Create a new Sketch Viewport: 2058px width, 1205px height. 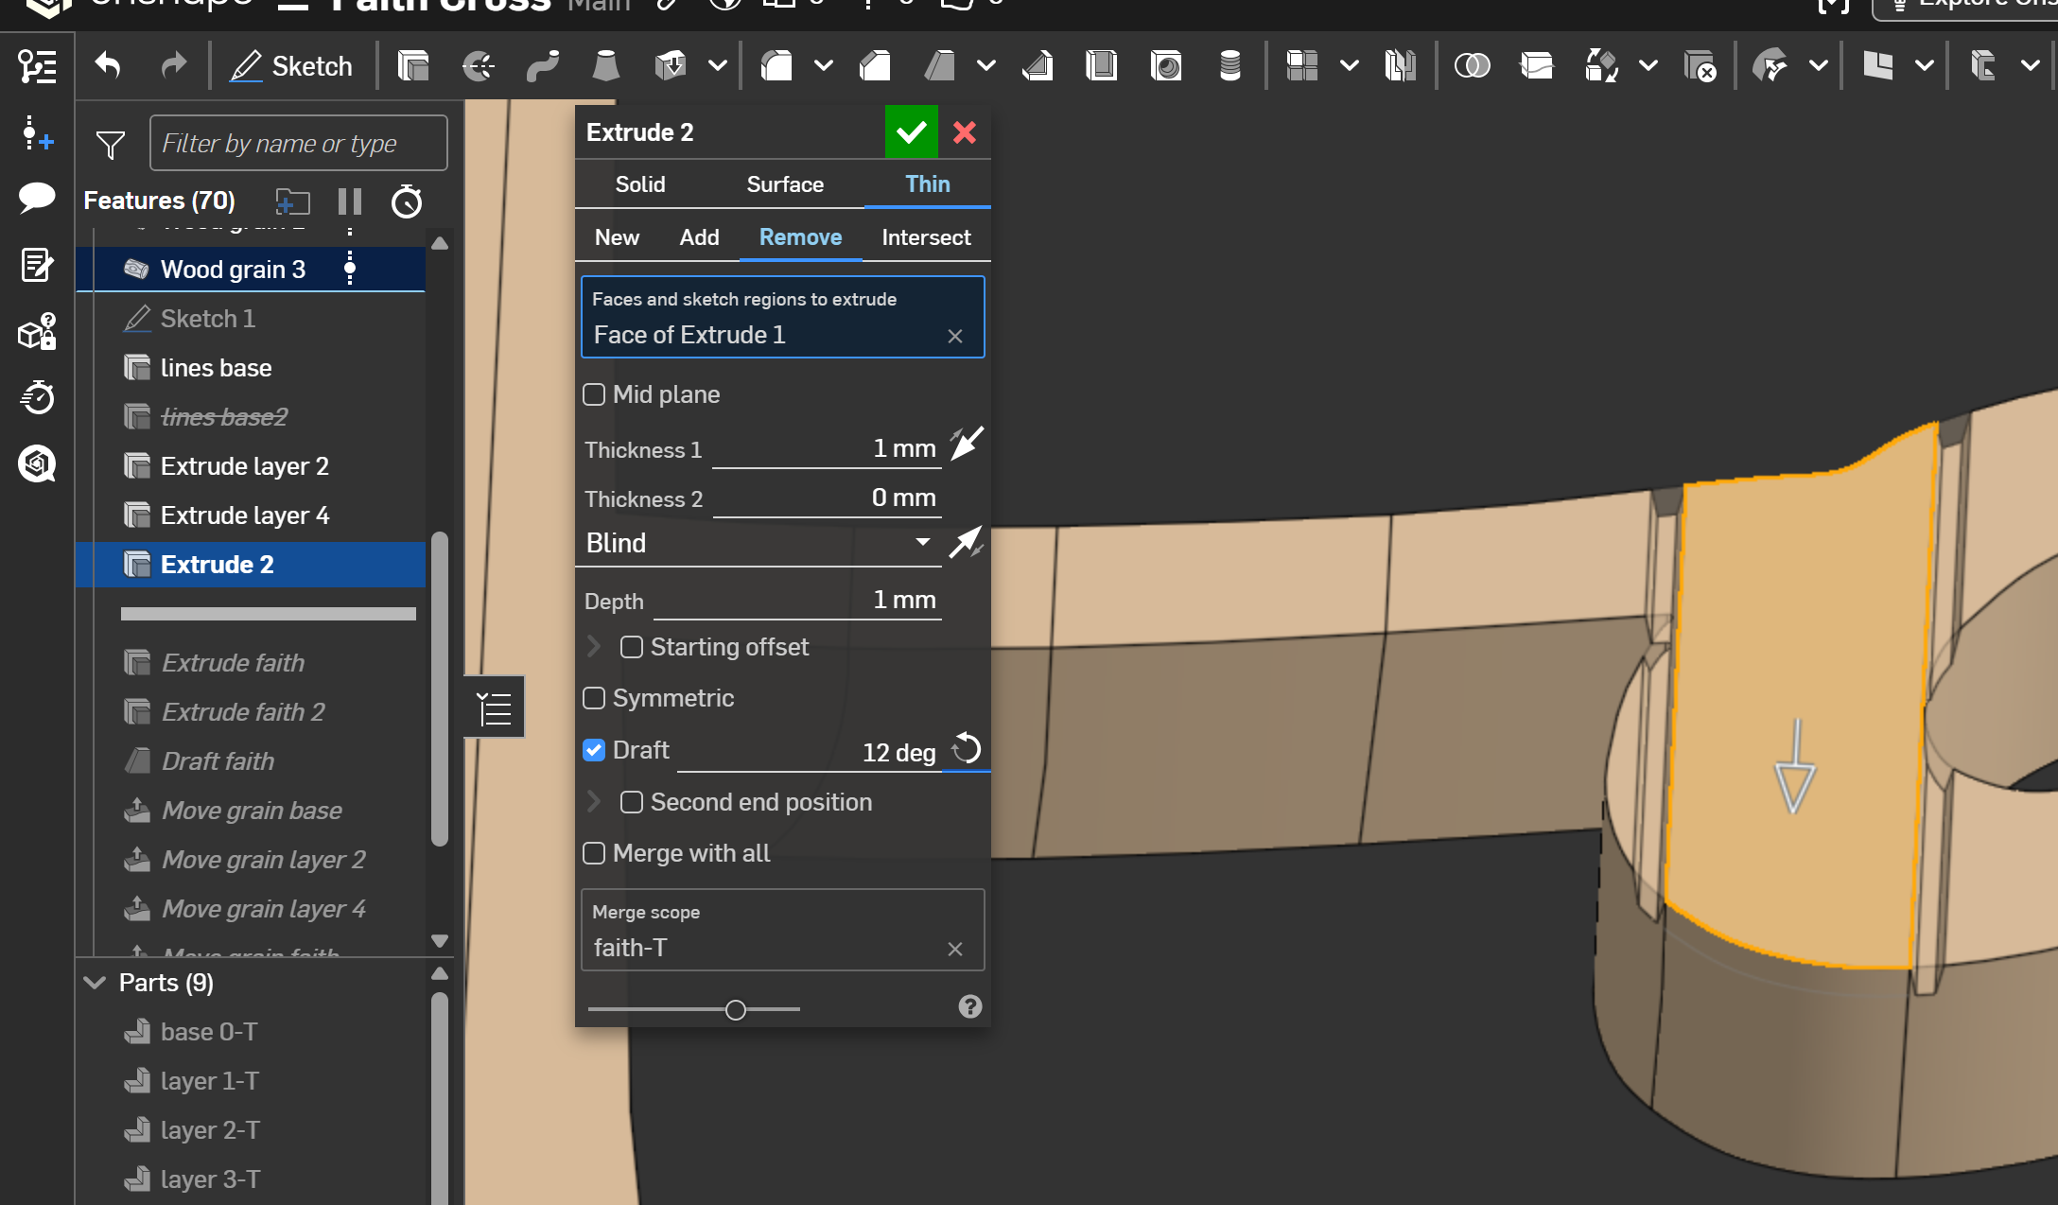coord(292,65)
